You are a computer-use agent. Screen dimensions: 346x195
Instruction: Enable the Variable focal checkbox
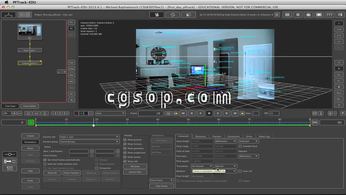[240, 146]
